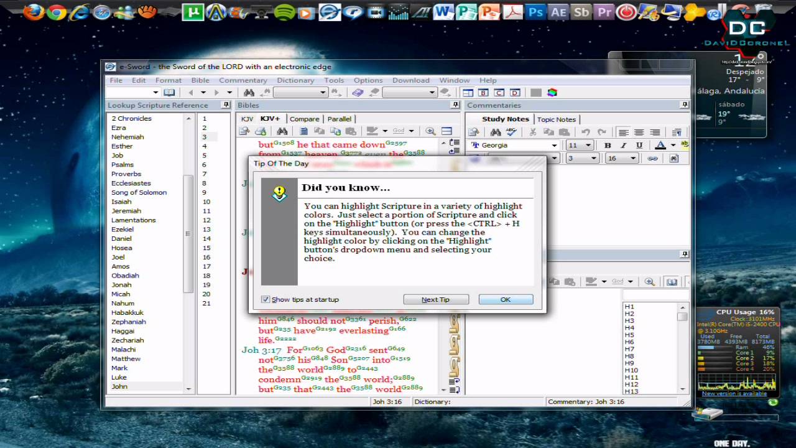
Task: Open the back history dropdown arrow
Action: 203,93
